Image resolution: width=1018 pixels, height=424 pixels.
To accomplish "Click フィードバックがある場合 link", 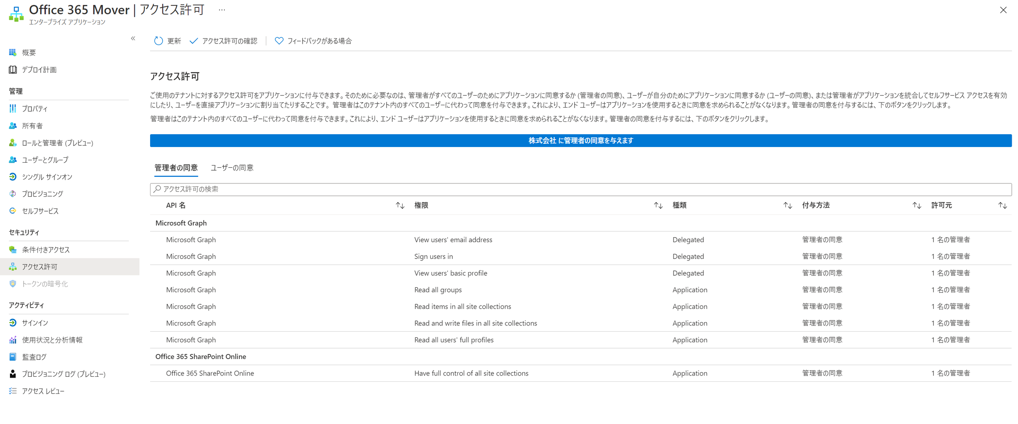I will (x=320, y=41).
